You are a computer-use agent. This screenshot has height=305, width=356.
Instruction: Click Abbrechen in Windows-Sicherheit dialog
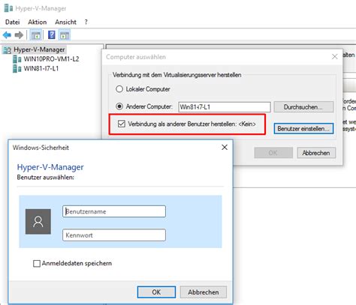click(x=204, y=292)
